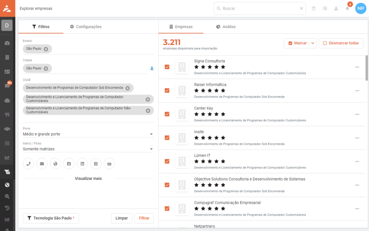Open the Porte dropdown
The width and height of the screenshot is (369, 231).
click(88, 134)
